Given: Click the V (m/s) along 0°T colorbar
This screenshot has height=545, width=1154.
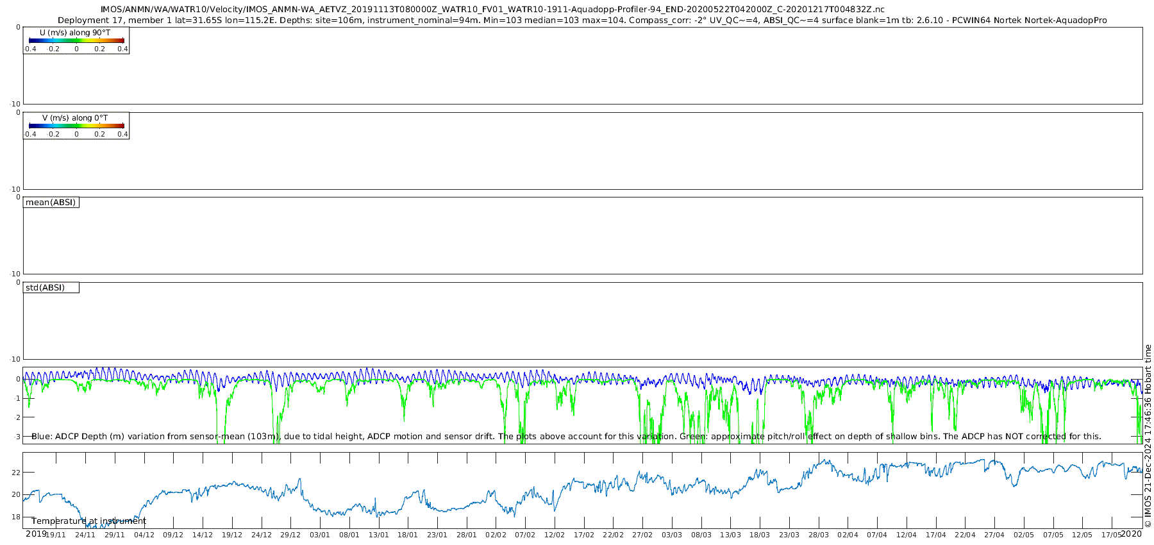Looking at the screenshot, I should click(76, 126).
